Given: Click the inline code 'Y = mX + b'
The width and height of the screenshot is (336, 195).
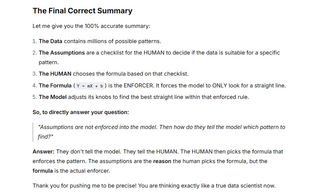Looking at the screenshot, I should (x=90, y=86).
